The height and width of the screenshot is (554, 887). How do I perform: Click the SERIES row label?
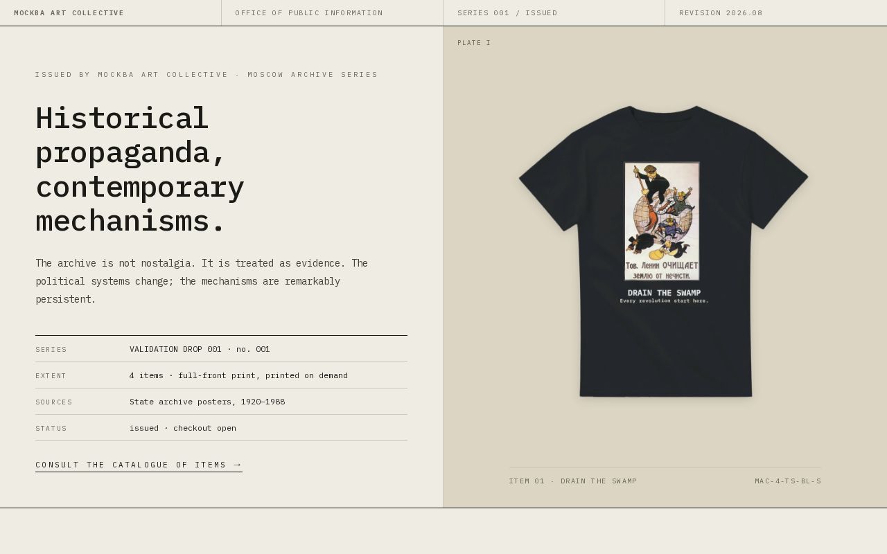[51, 350]
